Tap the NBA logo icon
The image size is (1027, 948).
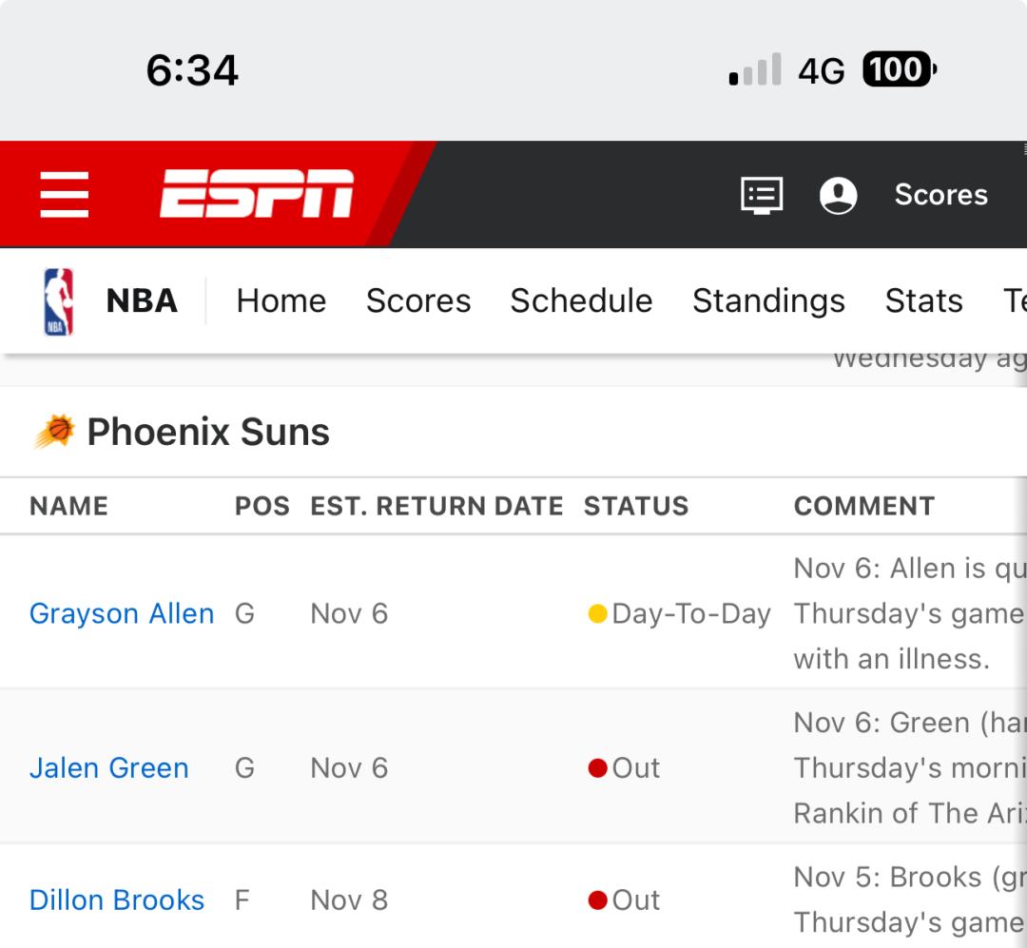[59, 301]
